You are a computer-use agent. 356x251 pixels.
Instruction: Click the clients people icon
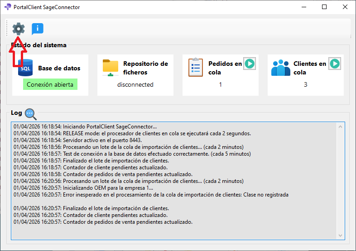point(281,68)
